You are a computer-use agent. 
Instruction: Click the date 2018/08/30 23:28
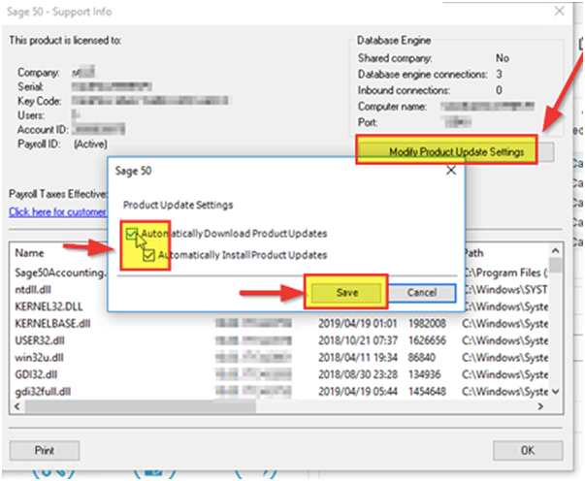[x=357, y=374]
